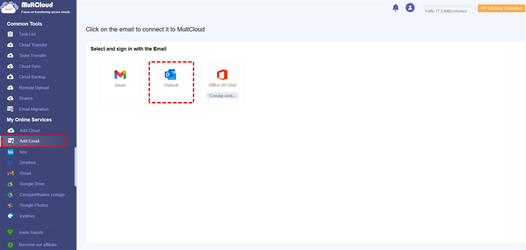Open the Google Drive account
This screenshot has width=526, height=250.
32,184
